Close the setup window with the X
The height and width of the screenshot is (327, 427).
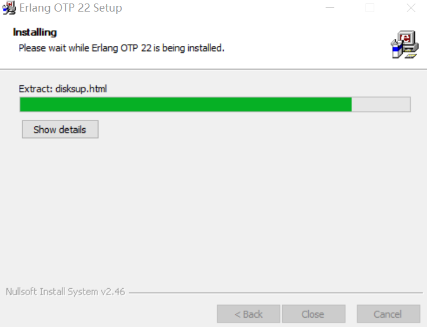pos(411,8)
